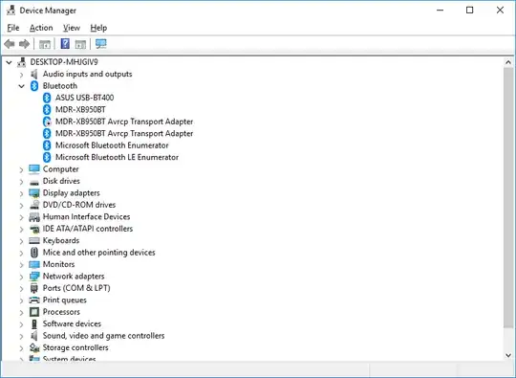This screenshot has width=516, height=378.
Task: Expand Audio inputs and outputs
Action: click(x=21, y=75)
